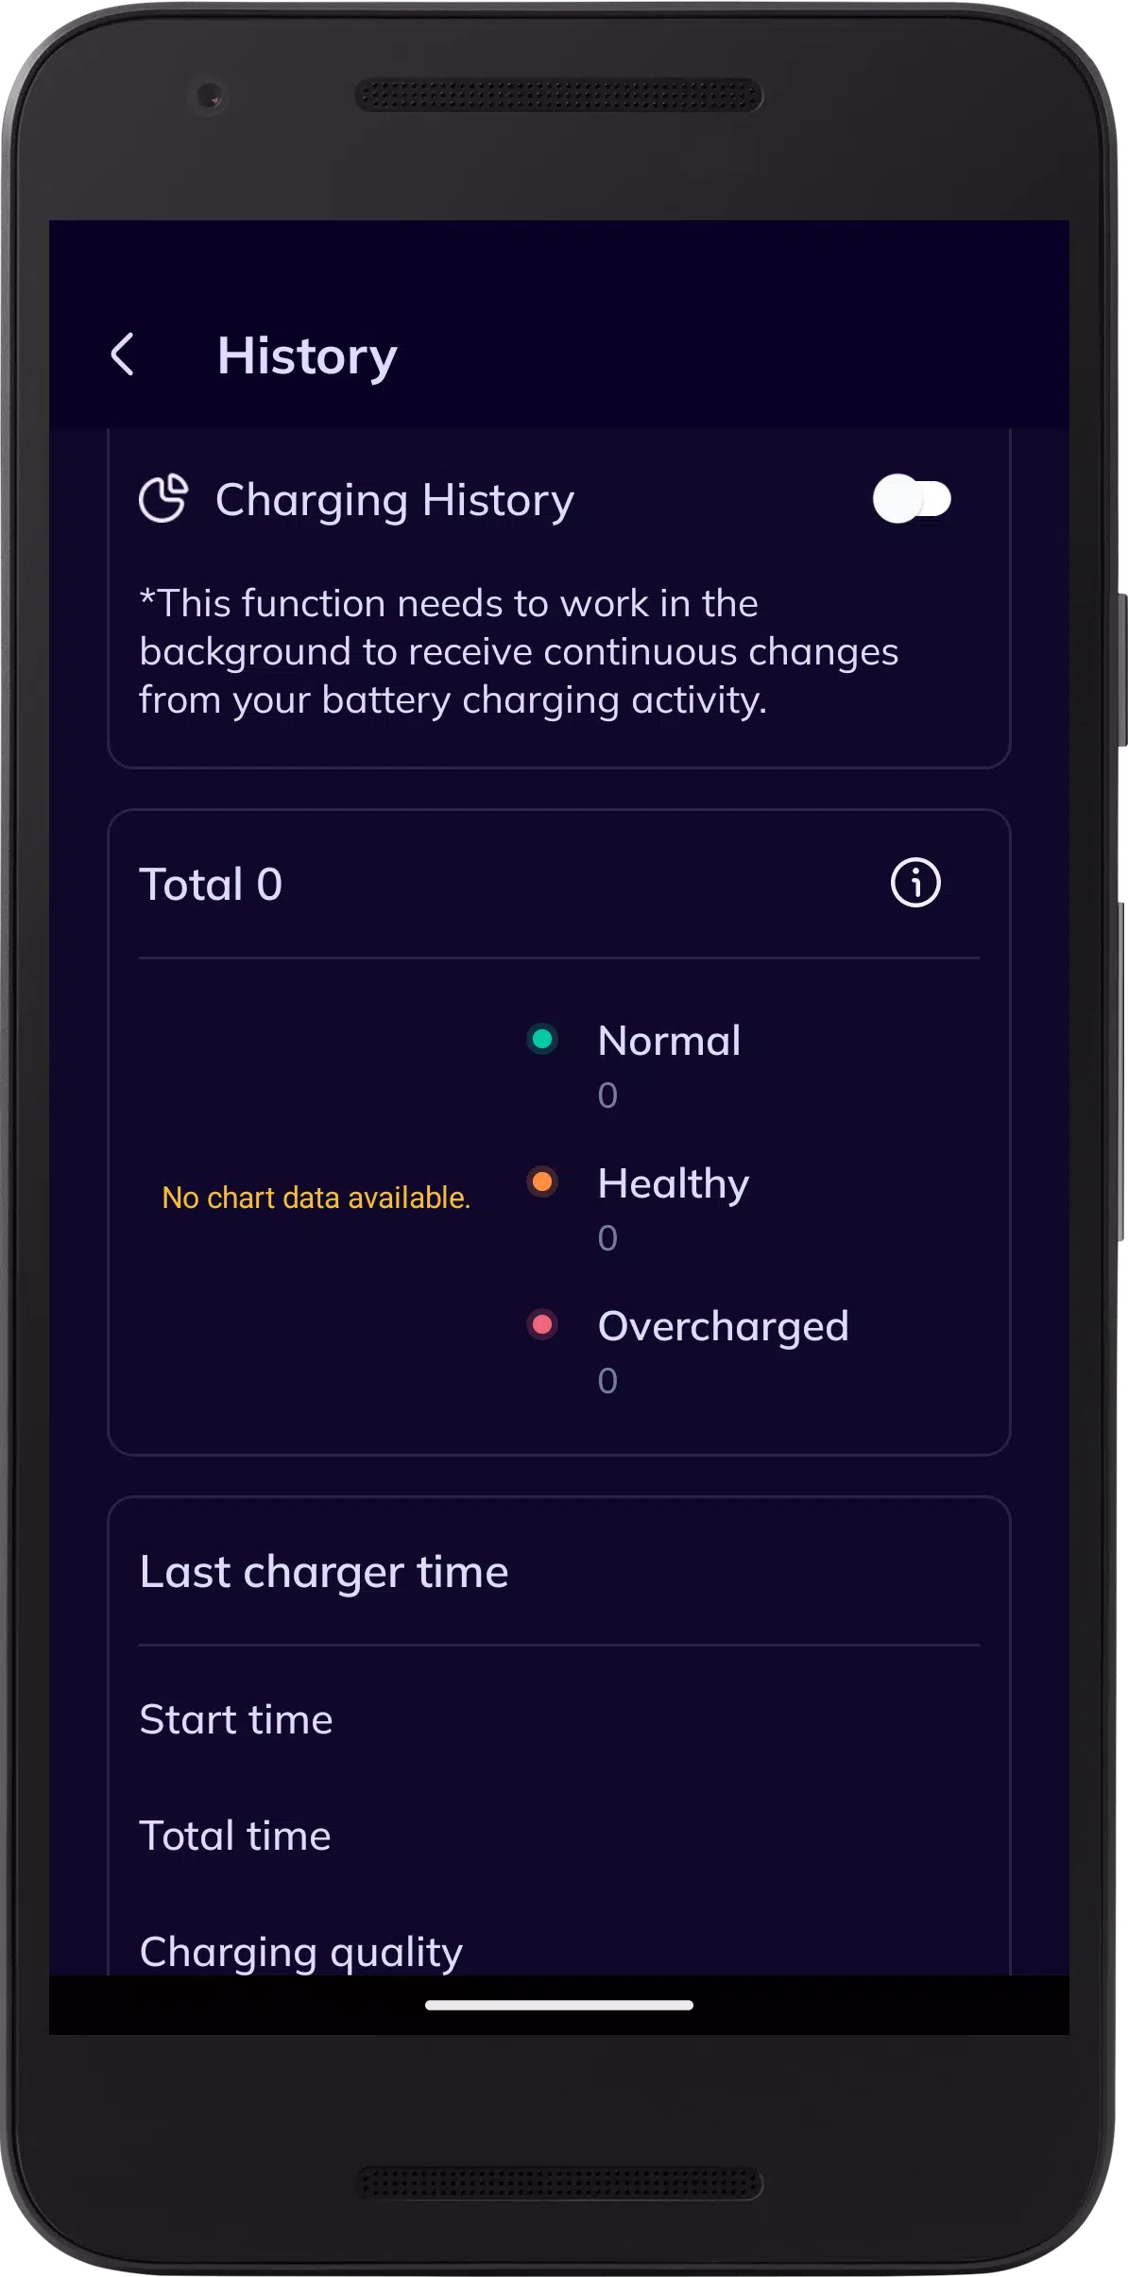Tap the Total time row

559,1836
